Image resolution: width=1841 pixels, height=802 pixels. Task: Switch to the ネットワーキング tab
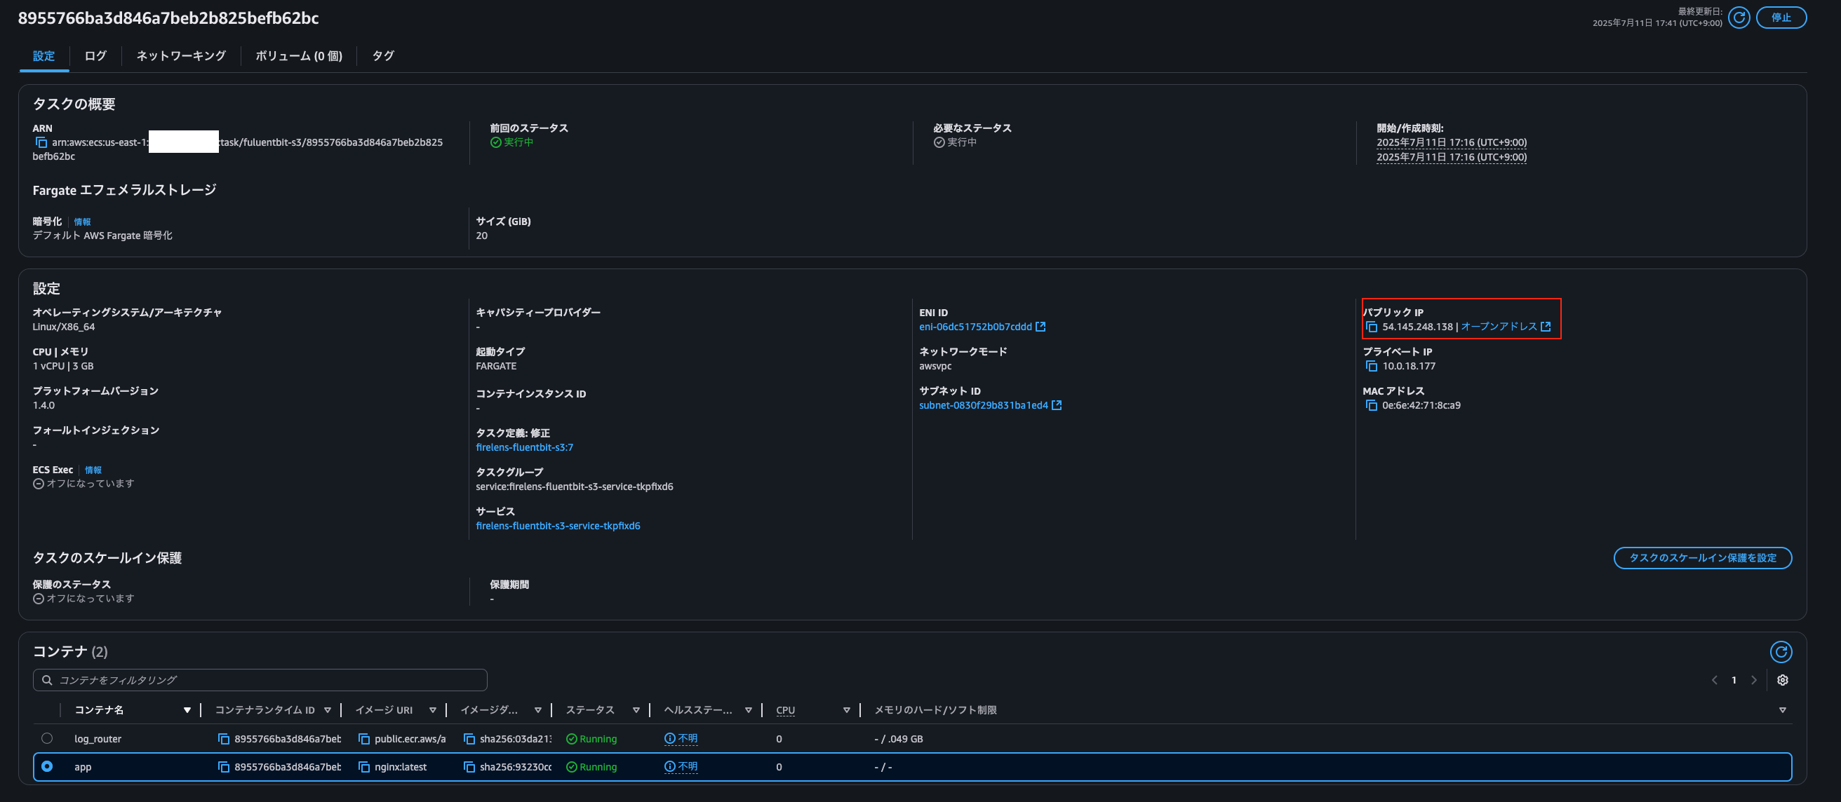181,55
